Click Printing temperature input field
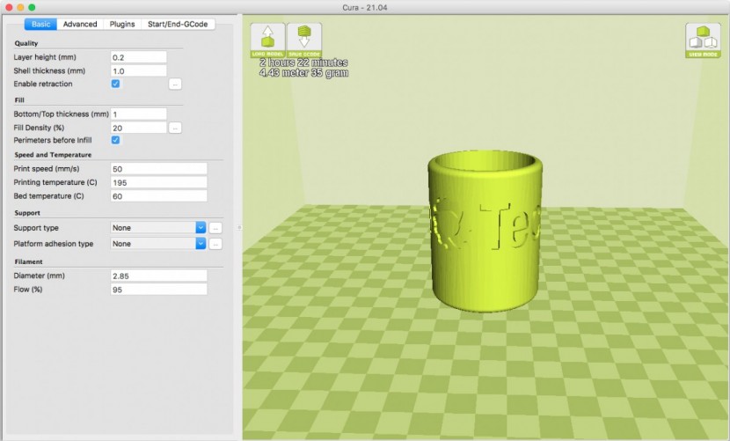The height and width of the screenshot is (441, 730). point(159,182)
